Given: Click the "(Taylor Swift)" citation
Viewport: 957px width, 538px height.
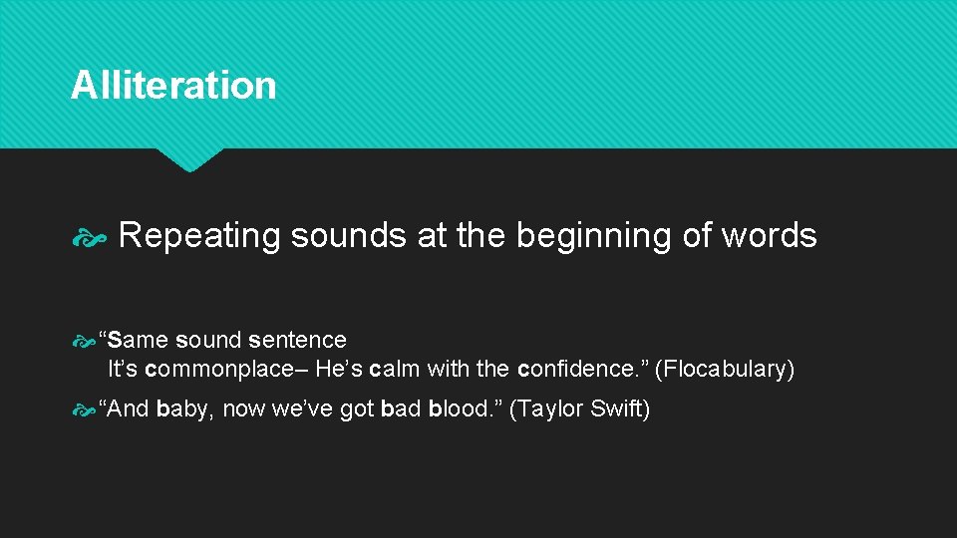Looking at the screenshot, I should click(x=579, y=409).
